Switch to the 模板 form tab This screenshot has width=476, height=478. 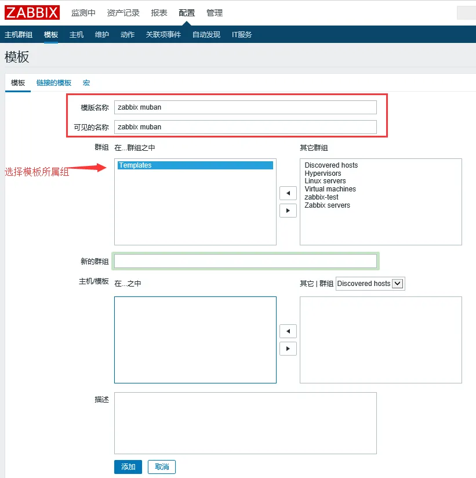pos(18,83)
